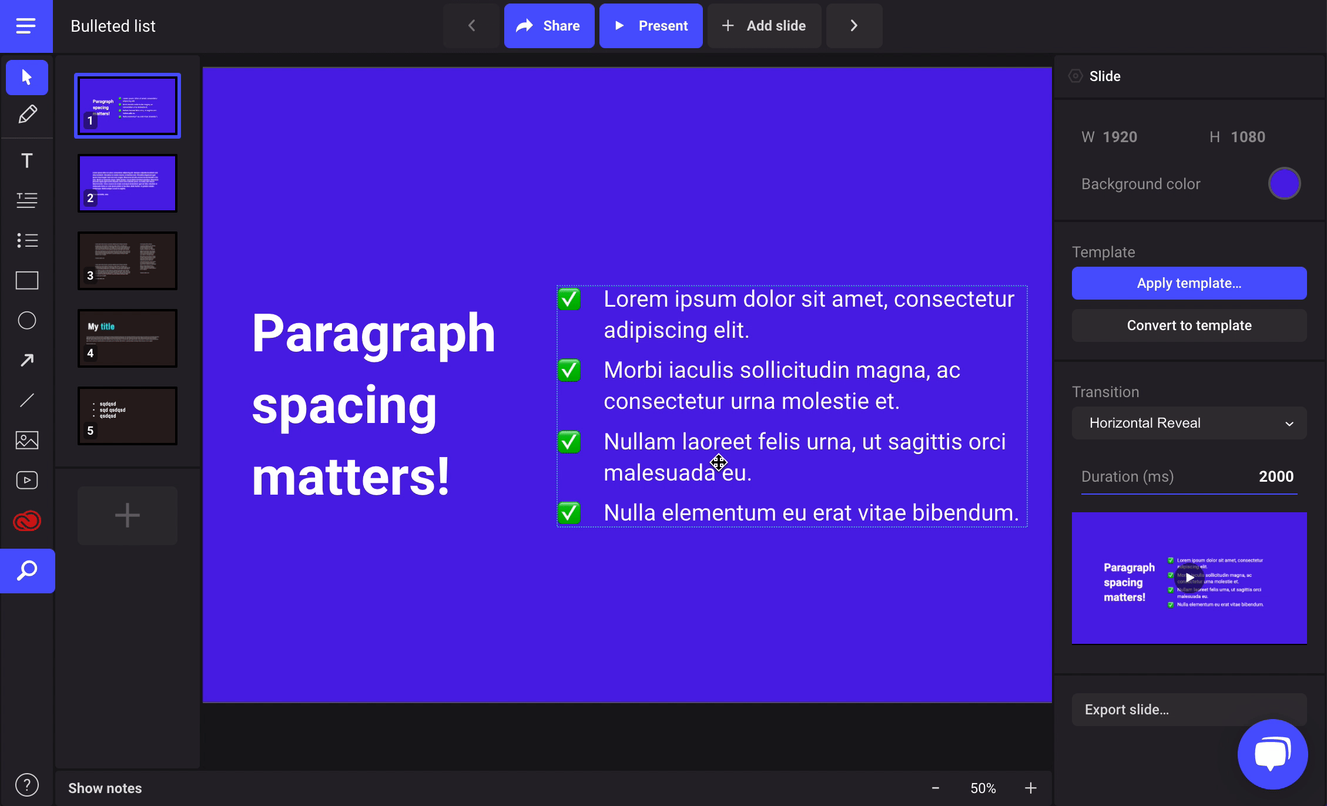Select the Text tool
Screen dimensions: 1327x806
tap(27, 160)
